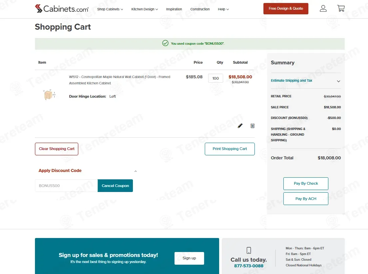
Task: Click the Cabinets.com logo
Action: pyautogui.click(x=62, y=9)
